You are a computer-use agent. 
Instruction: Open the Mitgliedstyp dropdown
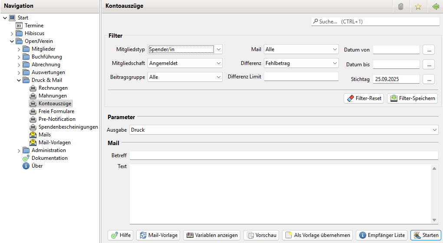click(x=219, y=49)
